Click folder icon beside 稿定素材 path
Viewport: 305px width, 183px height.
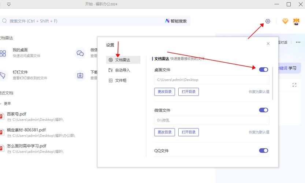[x=9, y=136]
